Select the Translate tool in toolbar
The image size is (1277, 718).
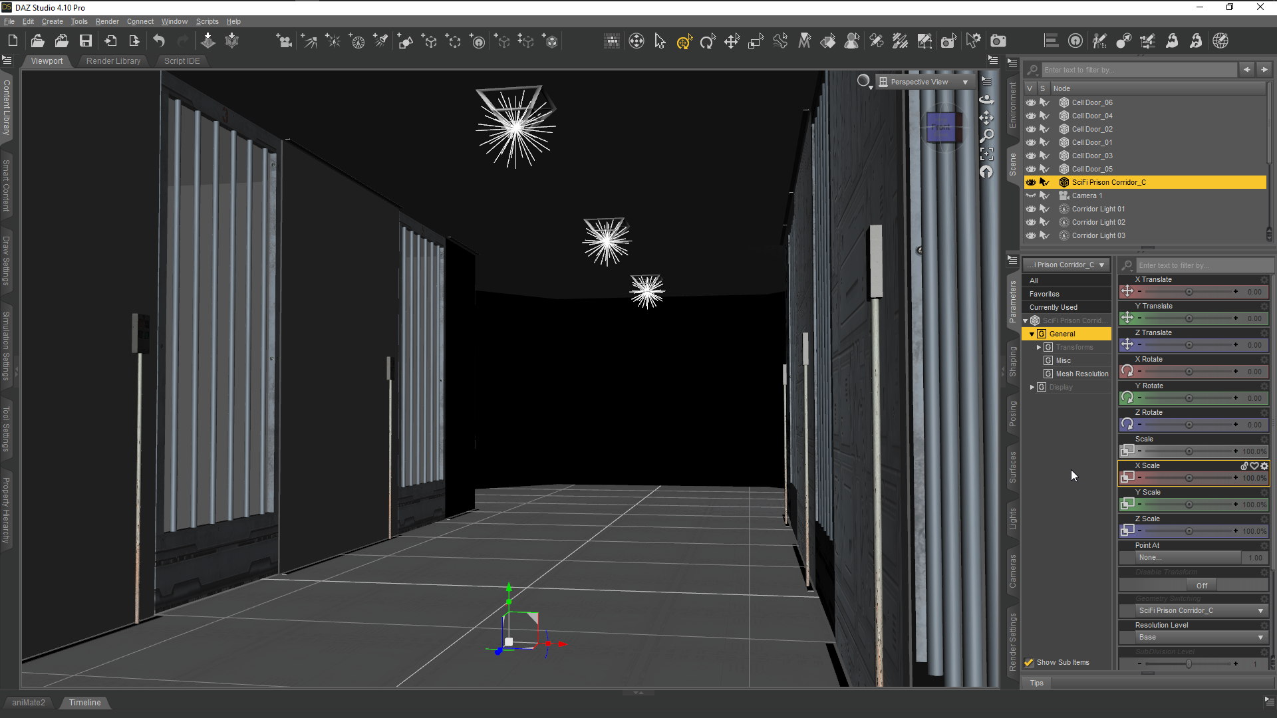[732, 41]
